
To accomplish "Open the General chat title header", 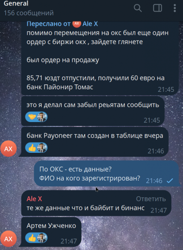I will [16, 3].
